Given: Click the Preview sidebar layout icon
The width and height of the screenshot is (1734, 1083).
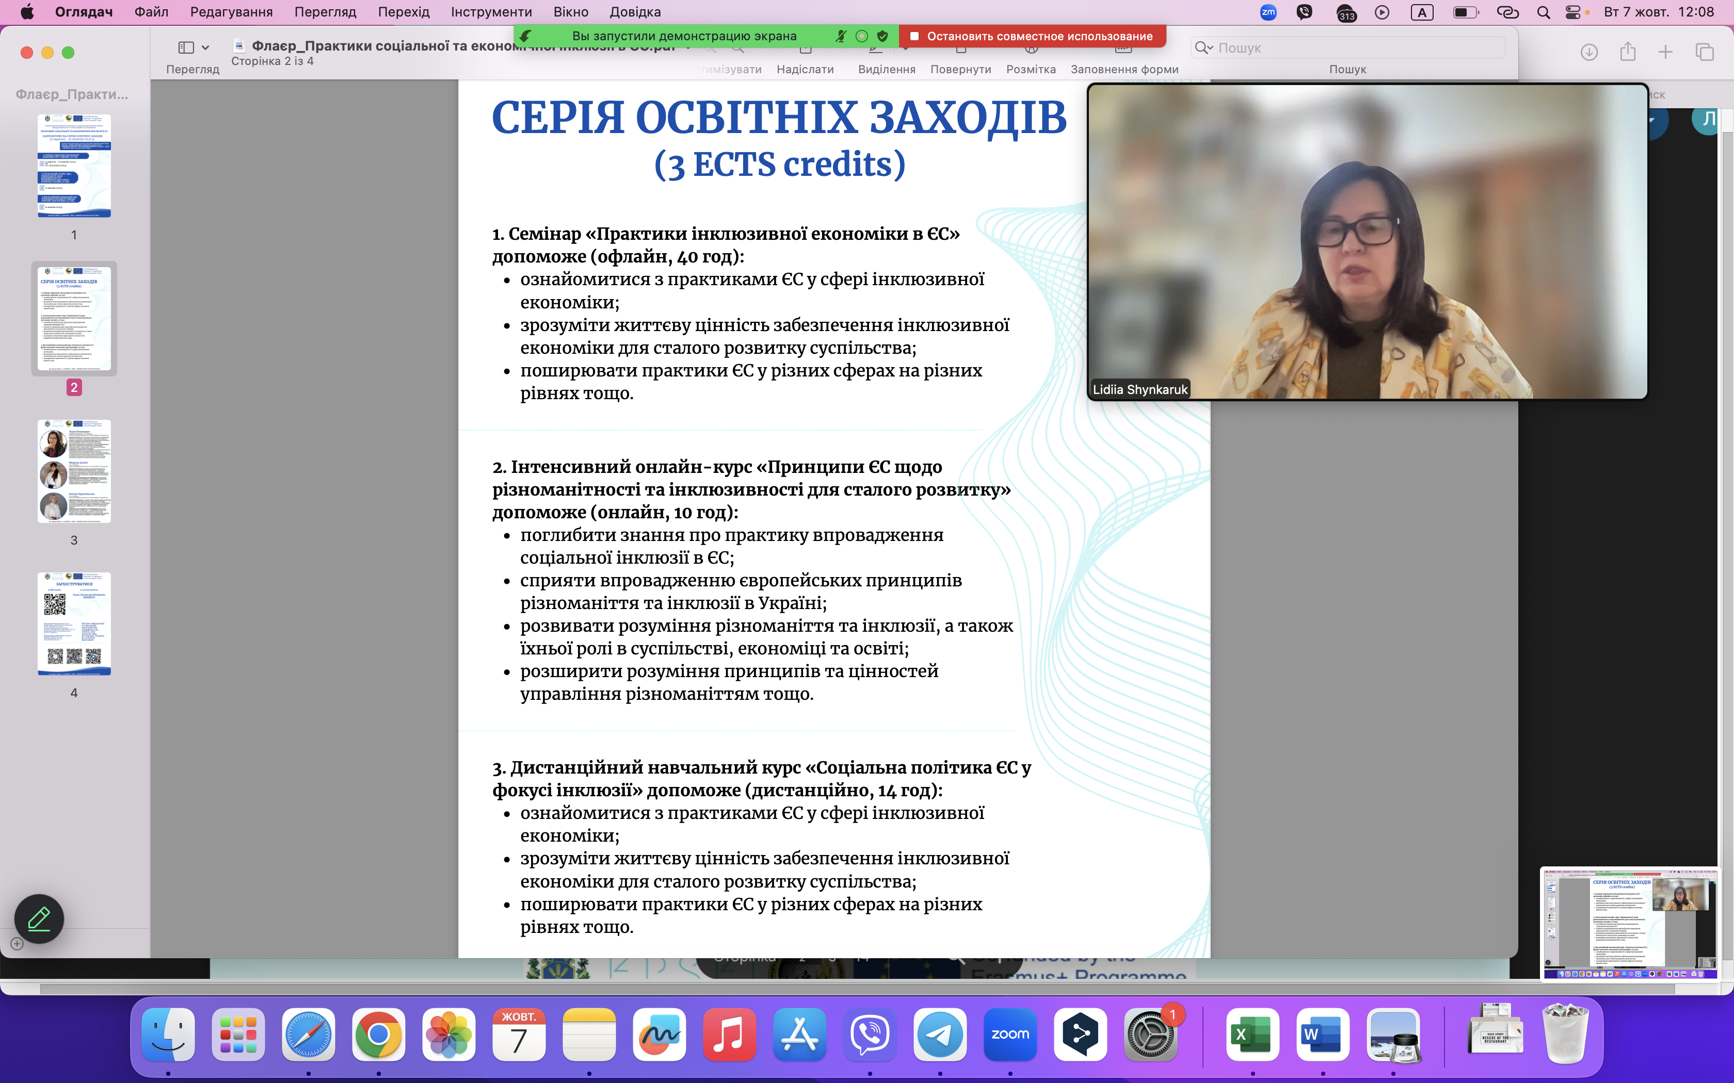Looking at the screenshot, I should pyautogui.click(x=186, y=48).
